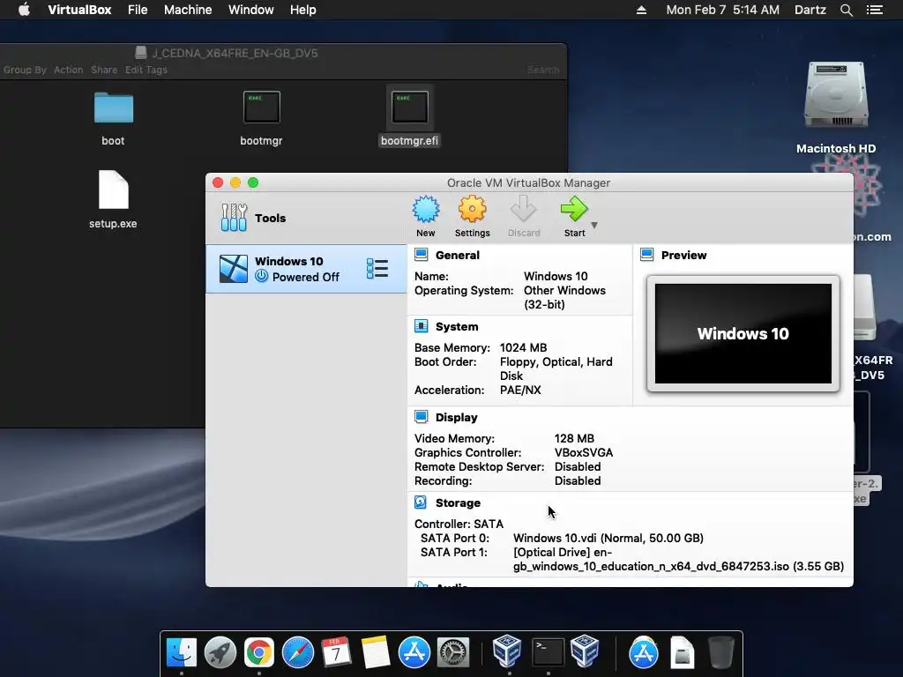903x677 pixels.
Task: Click Edit Tags in the Finder toolbar
Action: coord(146,70)
